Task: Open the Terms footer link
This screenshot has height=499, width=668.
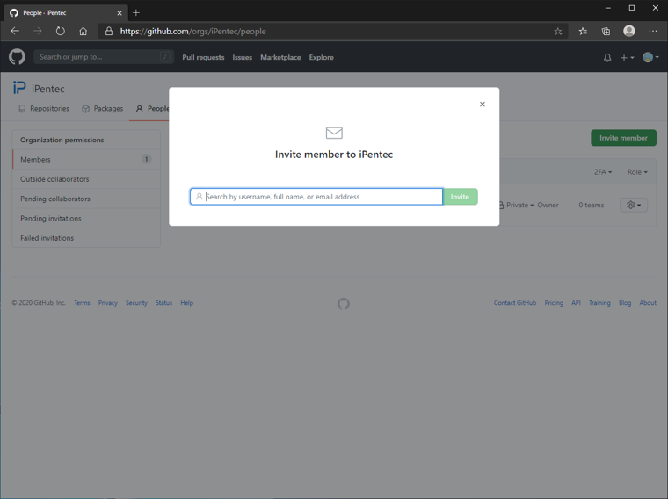Action: click(x=82, y=303)
